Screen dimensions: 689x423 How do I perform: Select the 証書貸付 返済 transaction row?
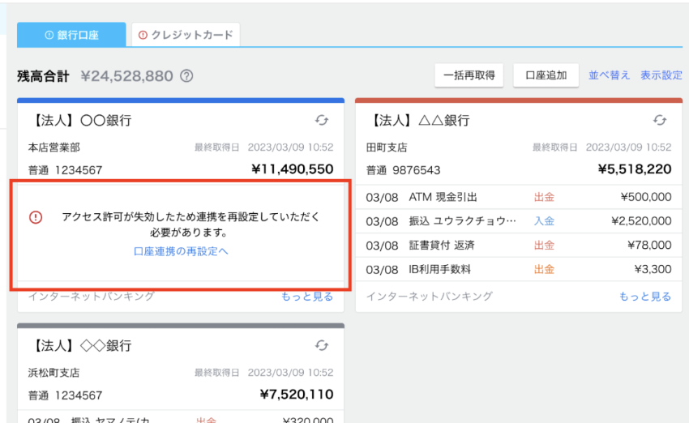(519, 245)
